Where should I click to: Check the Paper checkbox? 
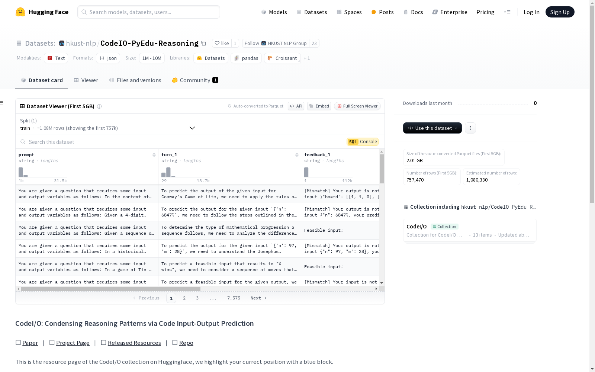tap(18, 342)
